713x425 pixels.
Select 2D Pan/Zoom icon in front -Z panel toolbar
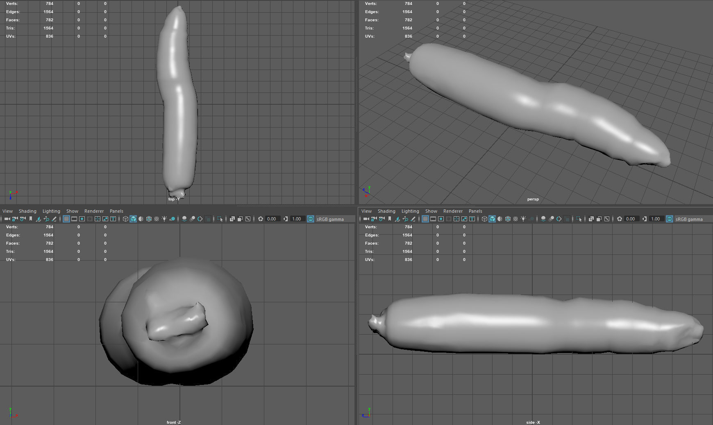click(x=46, y=219)
